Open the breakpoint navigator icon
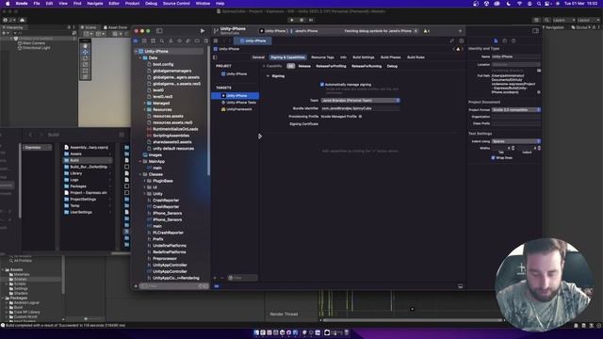 coord(197,40)
